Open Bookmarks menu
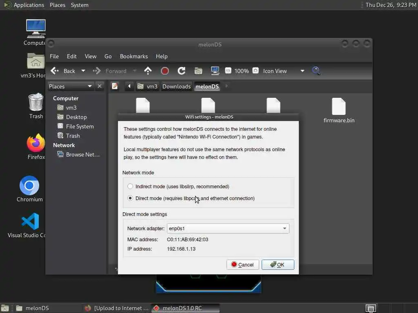 (x=134, y=56)
